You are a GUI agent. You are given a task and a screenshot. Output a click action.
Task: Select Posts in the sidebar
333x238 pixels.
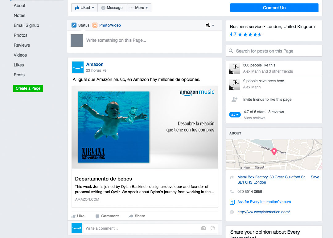[x=19, y=75]
